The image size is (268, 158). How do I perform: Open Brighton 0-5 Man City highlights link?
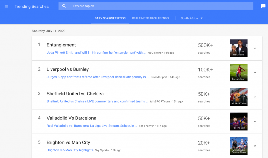70,150
